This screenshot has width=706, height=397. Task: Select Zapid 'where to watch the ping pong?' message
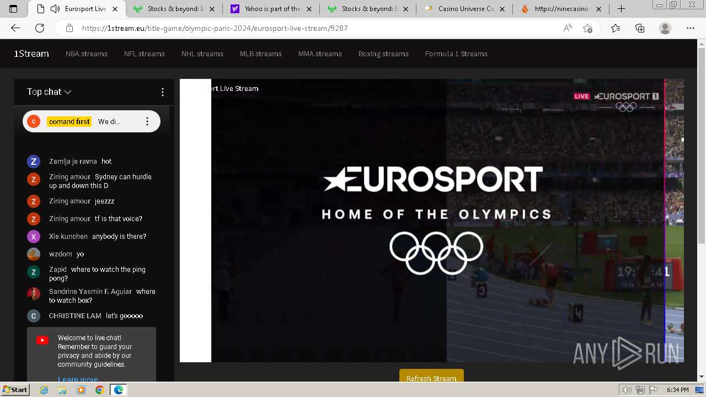point(92,273)
